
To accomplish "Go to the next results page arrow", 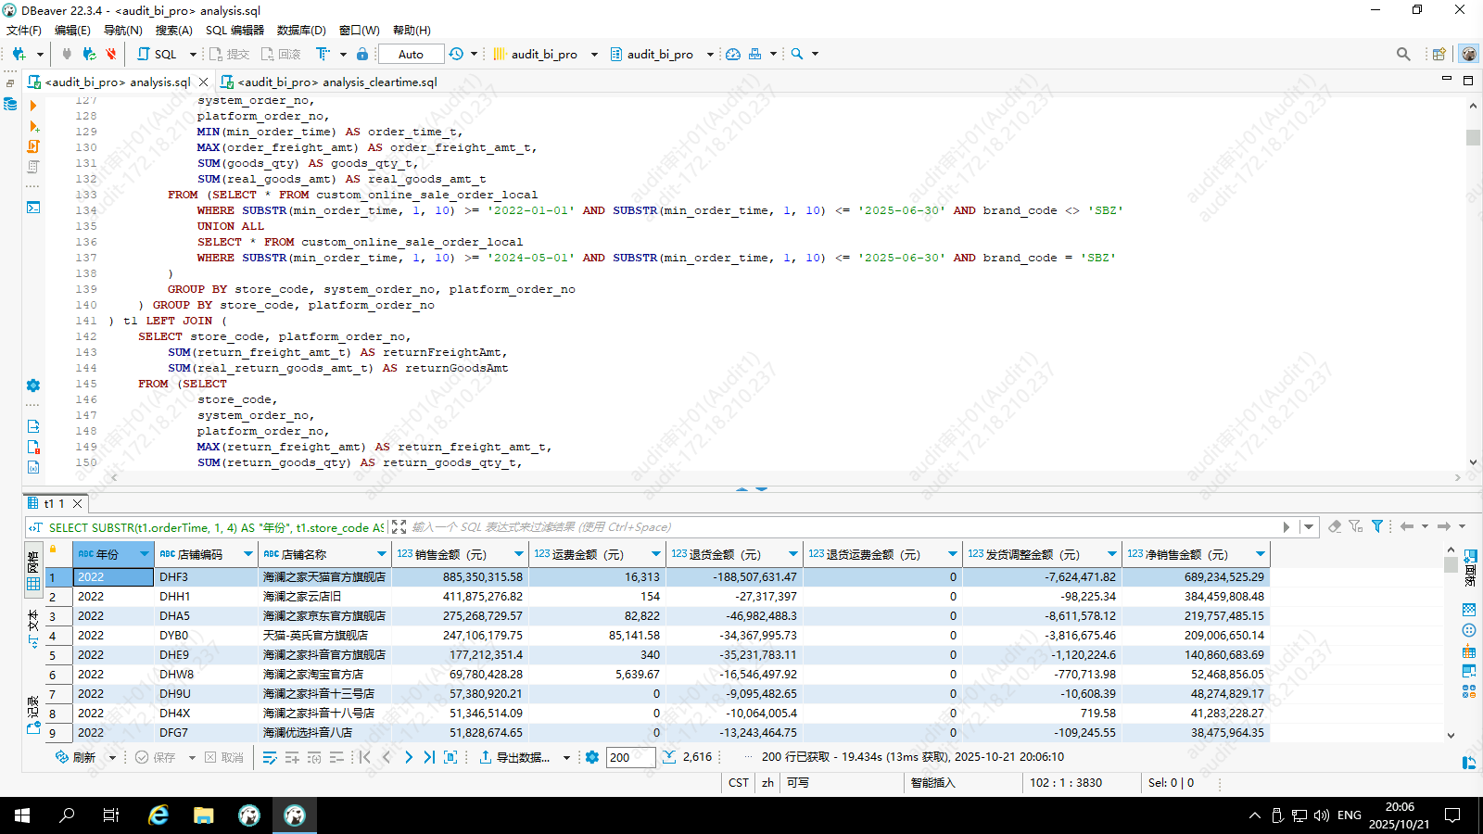I will coord(409,757).
